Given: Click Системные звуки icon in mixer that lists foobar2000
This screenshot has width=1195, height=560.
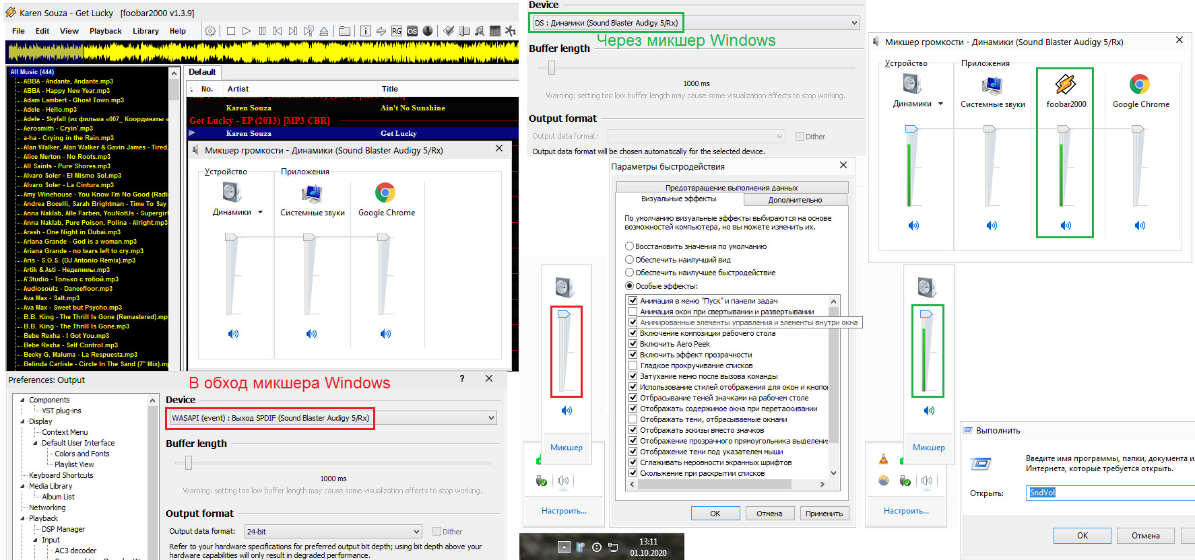Looking at the screenshot, I should (x=992, y=84).
